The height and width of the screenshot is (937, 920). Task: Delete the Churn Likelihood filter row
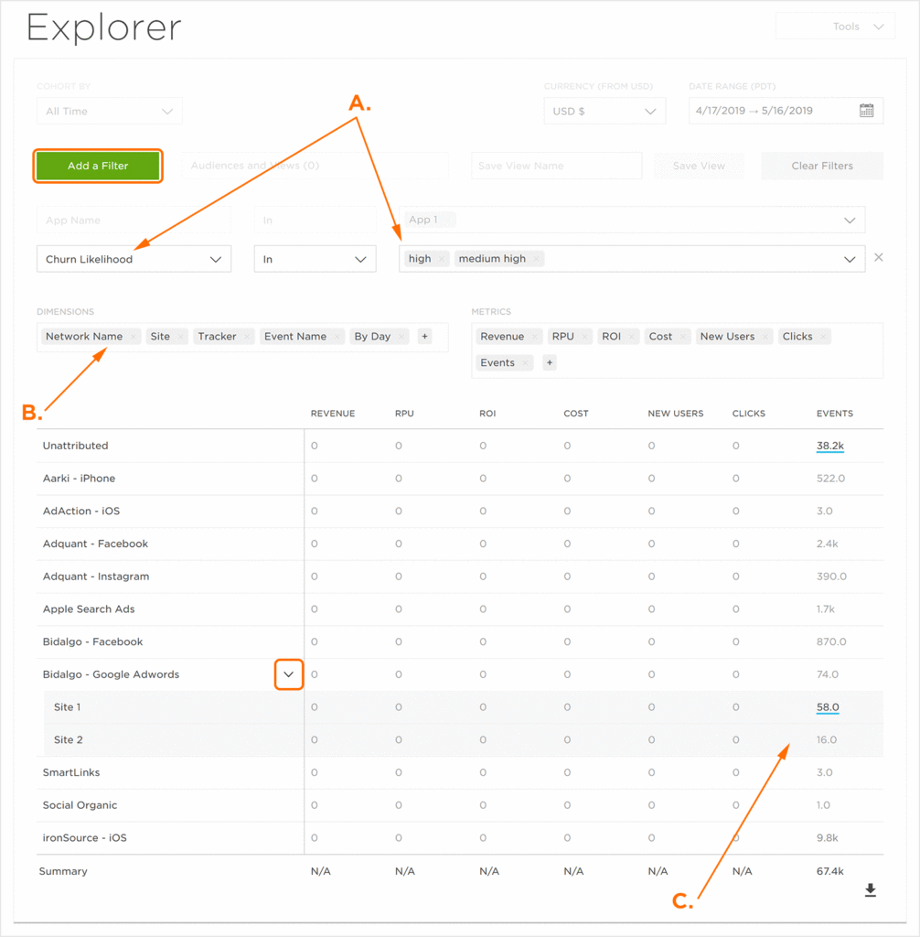(878, 257)
